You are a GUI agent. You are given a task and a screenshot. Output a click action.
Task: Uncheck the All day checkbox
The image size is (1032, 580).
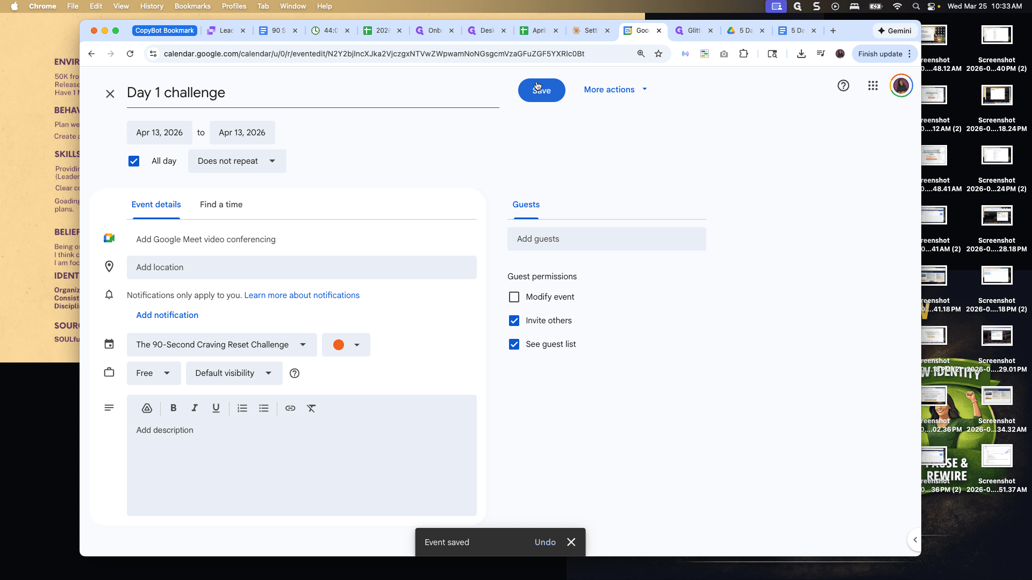134,161
